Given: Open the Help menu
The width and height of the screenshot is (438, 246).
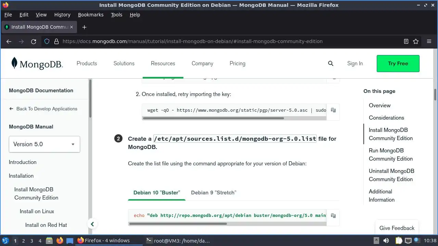Looking at the screenshot, I should (135, 15).
